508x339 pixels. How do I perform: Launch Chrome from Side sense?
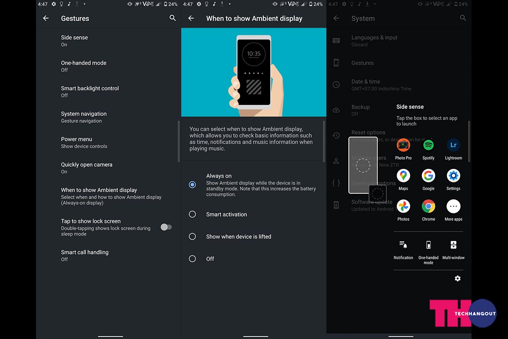[428, 210]
